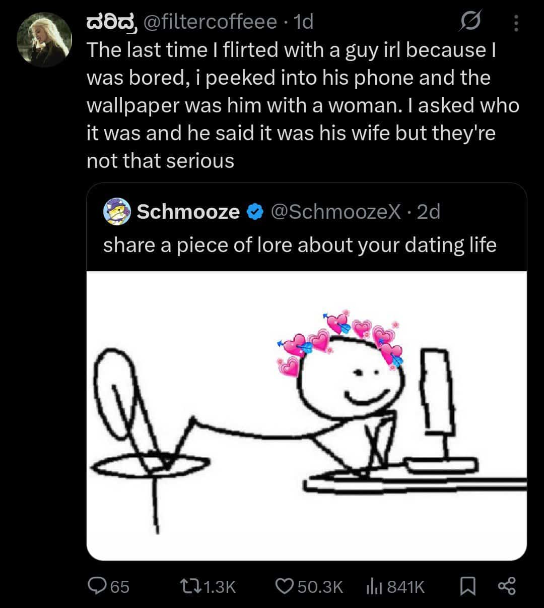Bookmark this tweet
The image size is (544, 608).
(x=468, y=586)
